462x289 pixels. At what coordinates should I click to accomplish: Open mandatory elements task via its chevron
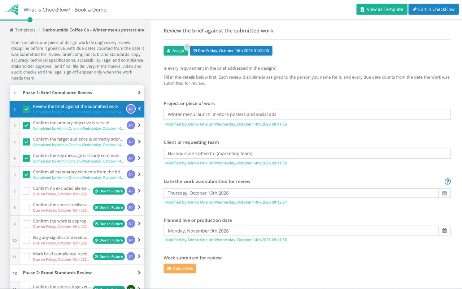coord(139,174)
